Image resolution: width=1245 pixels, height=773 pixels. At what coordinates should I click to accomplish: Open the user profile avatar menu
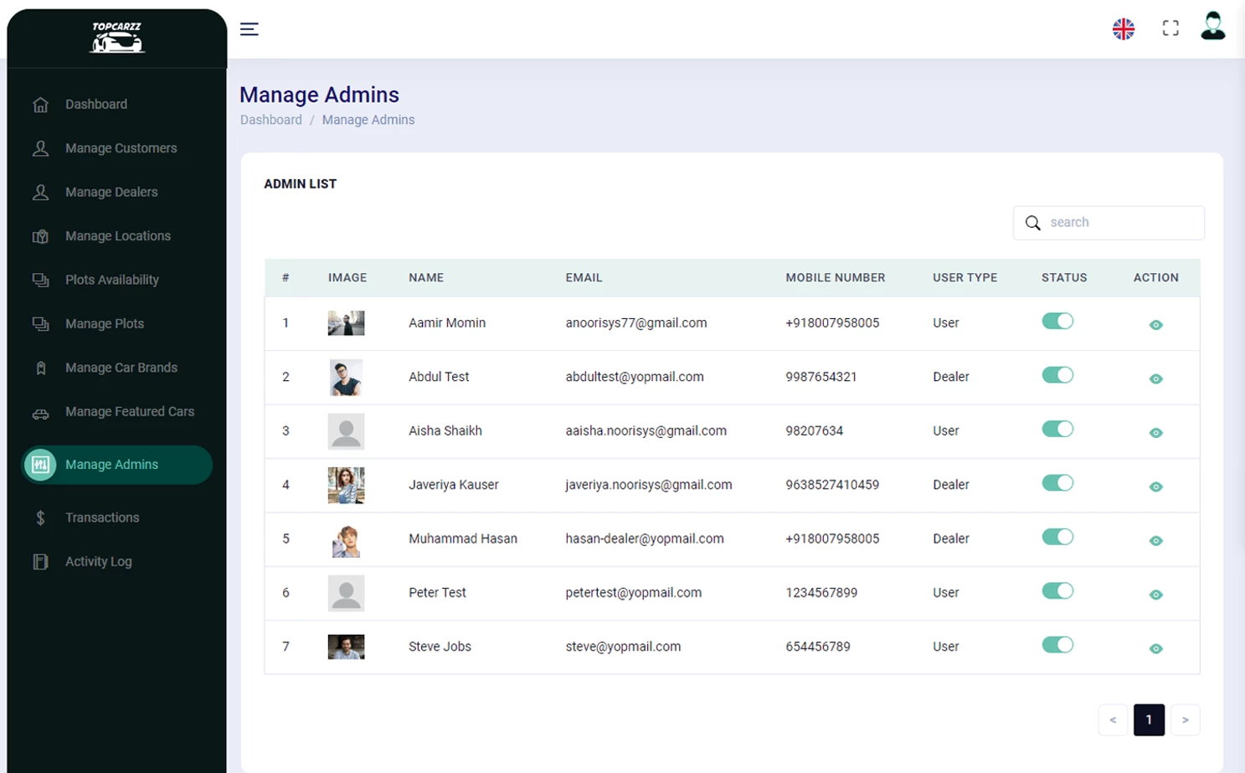point(1212,28)
